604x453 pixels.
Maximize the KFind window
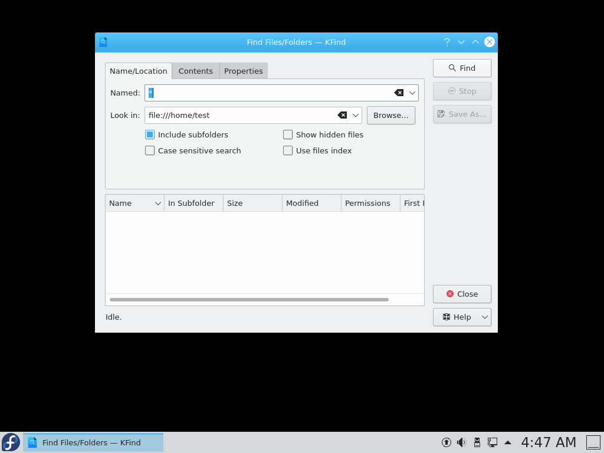(475, 42)
